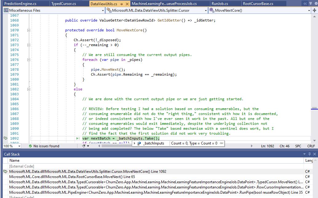The width and height of the screenshot is (318, 198).
Task: Expand _batchInputs in the DataTip
Action: 134,143
